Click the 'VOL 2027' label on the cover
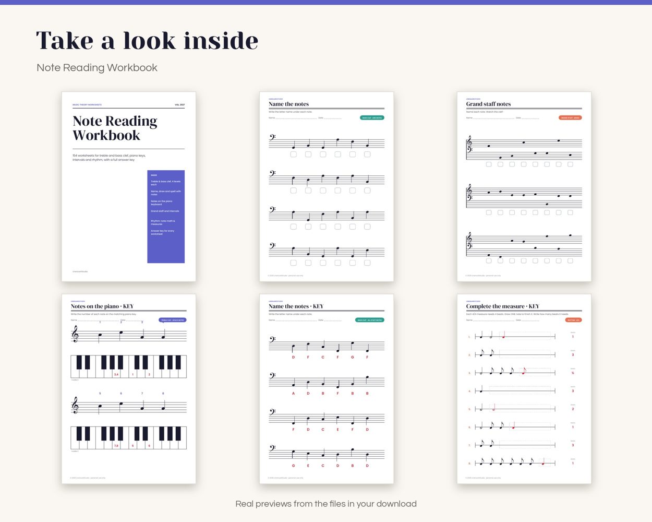652x522 pixels. point(179,105)
